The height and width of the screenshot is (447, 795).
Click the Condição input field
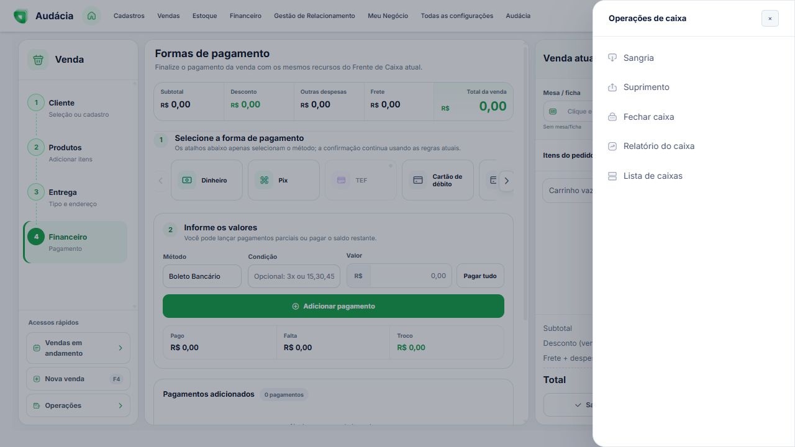point(294,276)
